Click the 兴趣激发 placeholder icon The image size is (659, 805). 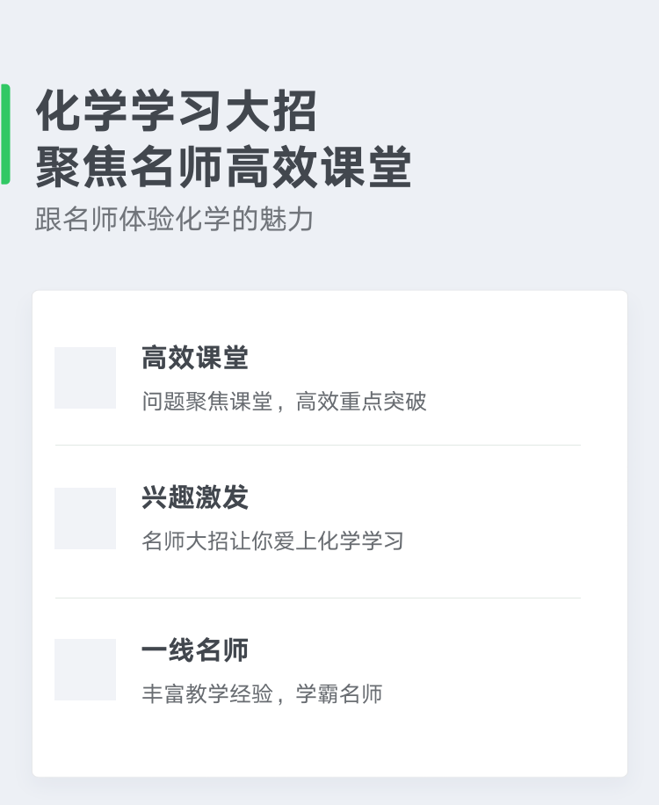pyautogui.click(x=85, y=519)
